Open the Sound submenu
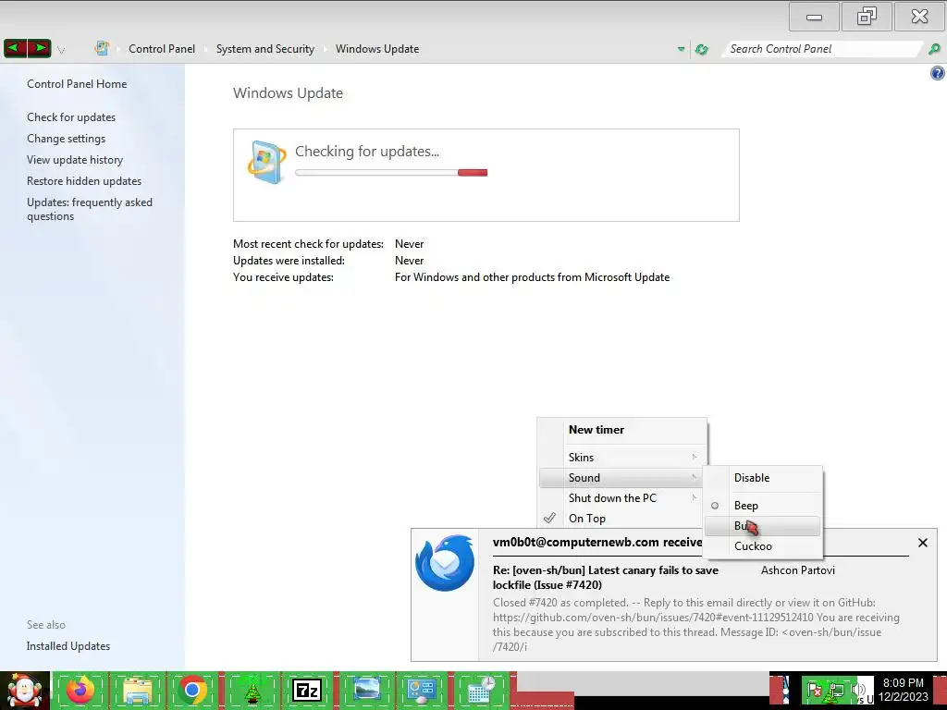 point(622,478)
